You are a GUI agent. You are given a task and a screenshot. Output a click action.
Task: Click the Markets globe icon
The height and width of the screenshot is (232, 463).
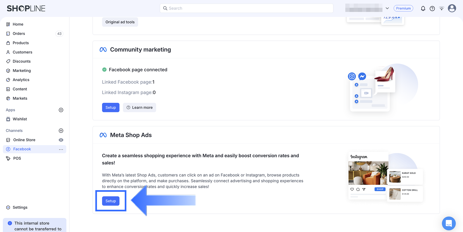(x=8, y=98)
